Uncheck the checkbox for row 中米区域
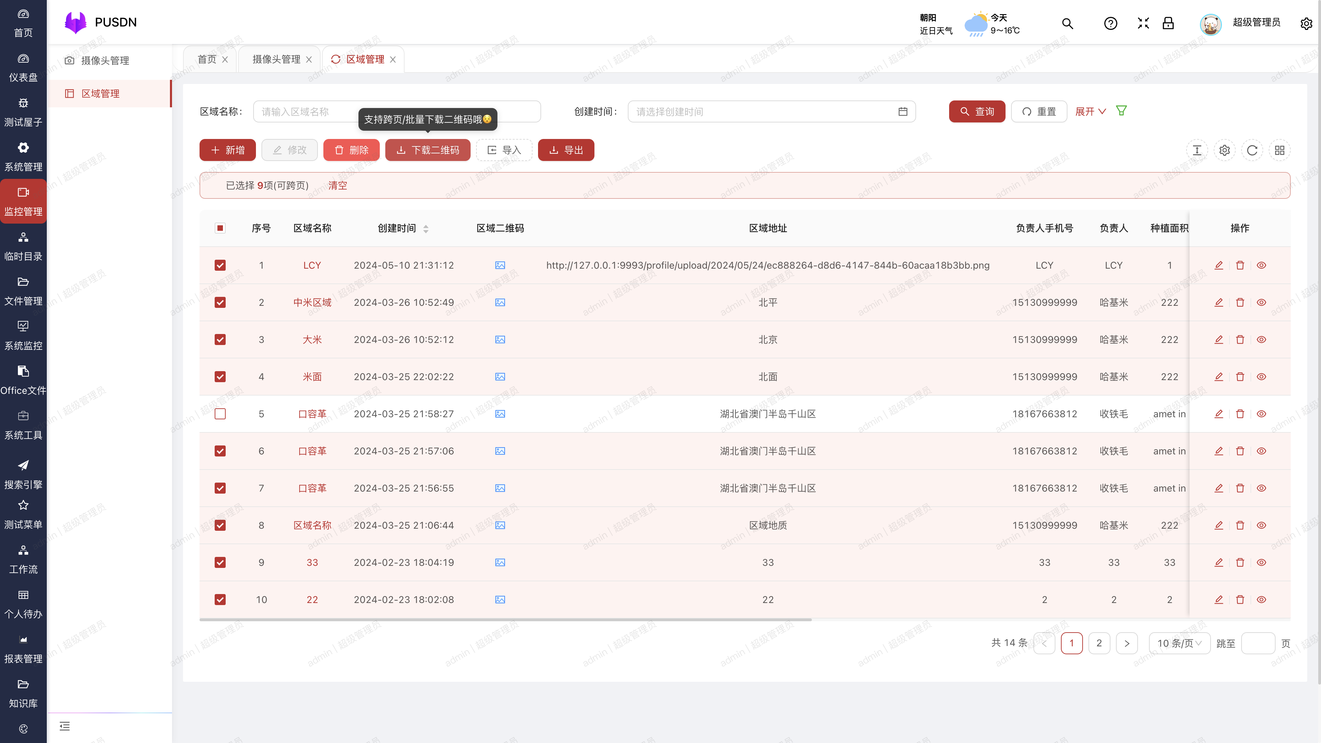The width and height of the screenshot is (1321, 743). [220, 303]
